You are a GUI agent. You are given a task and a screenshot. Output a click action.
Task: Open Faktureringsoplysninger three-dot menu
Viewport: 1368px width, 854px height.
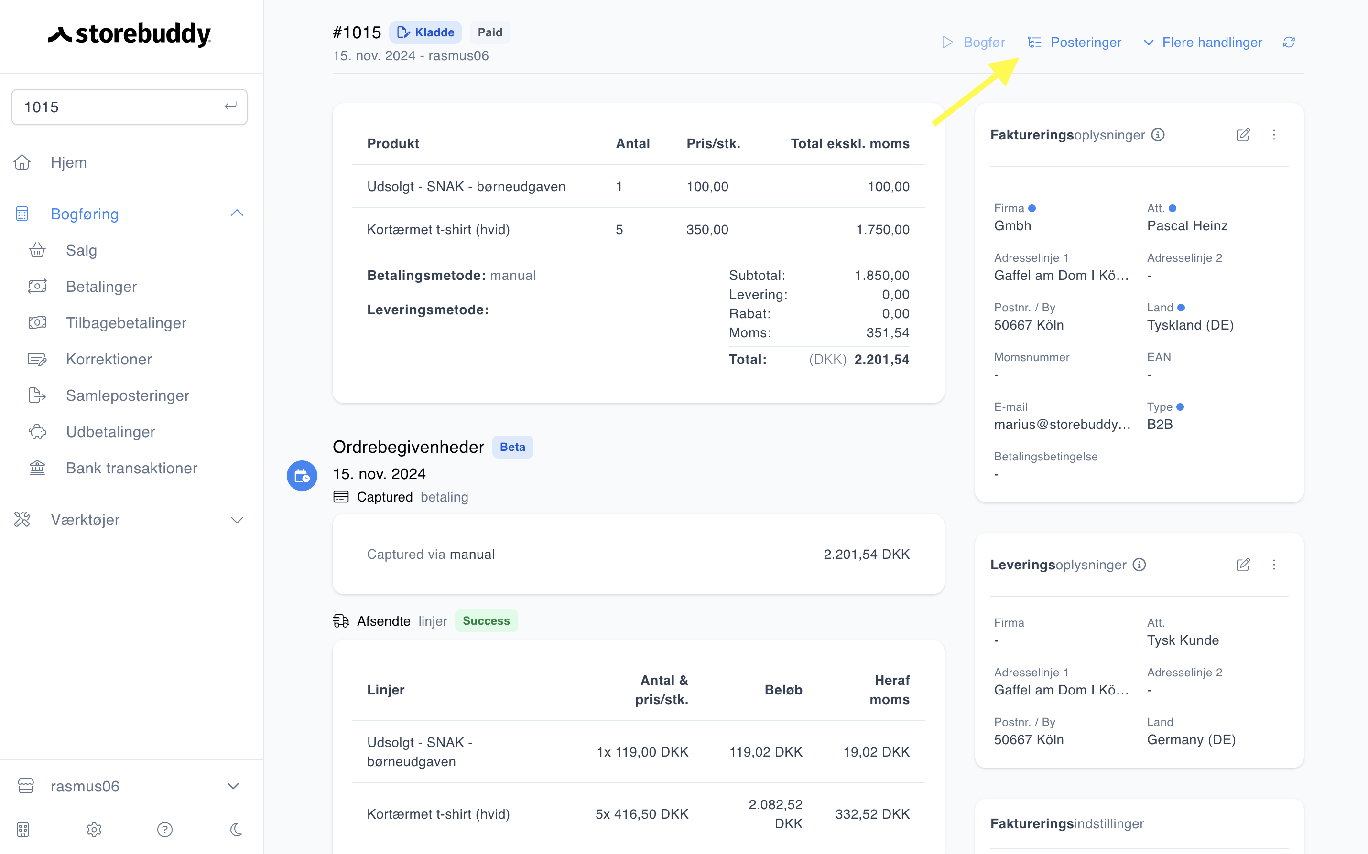pyautogui.click(x=1274, y=135)
